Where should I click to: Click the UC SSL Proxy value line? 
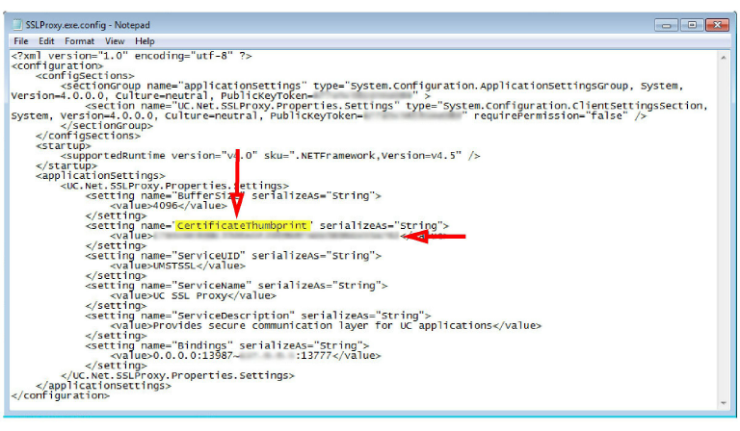(x=193, y=295)
